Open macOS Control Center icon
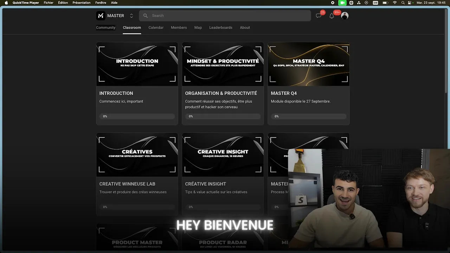The width and height of the screenshot is (450, 253). [x=410, y=3]
